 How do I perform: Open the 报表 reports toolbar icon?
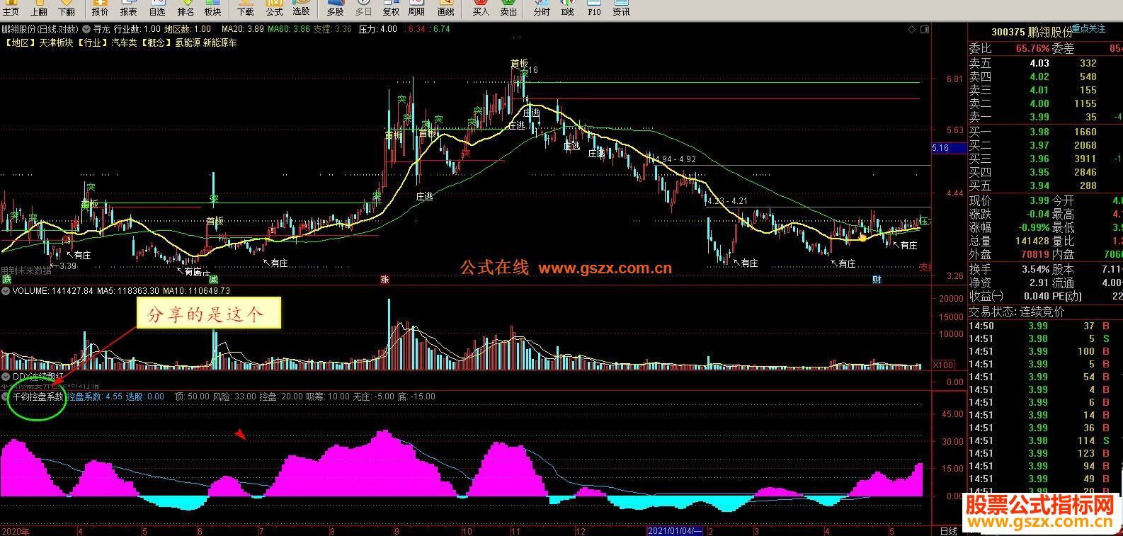[x=129, y=8]
